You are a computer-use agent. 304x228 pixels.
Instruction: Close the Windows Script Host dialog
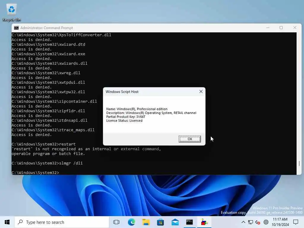[x=201, y=91]
